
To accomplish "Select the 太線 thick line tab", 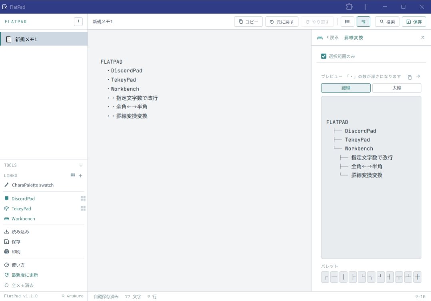I will coord(397,88).
